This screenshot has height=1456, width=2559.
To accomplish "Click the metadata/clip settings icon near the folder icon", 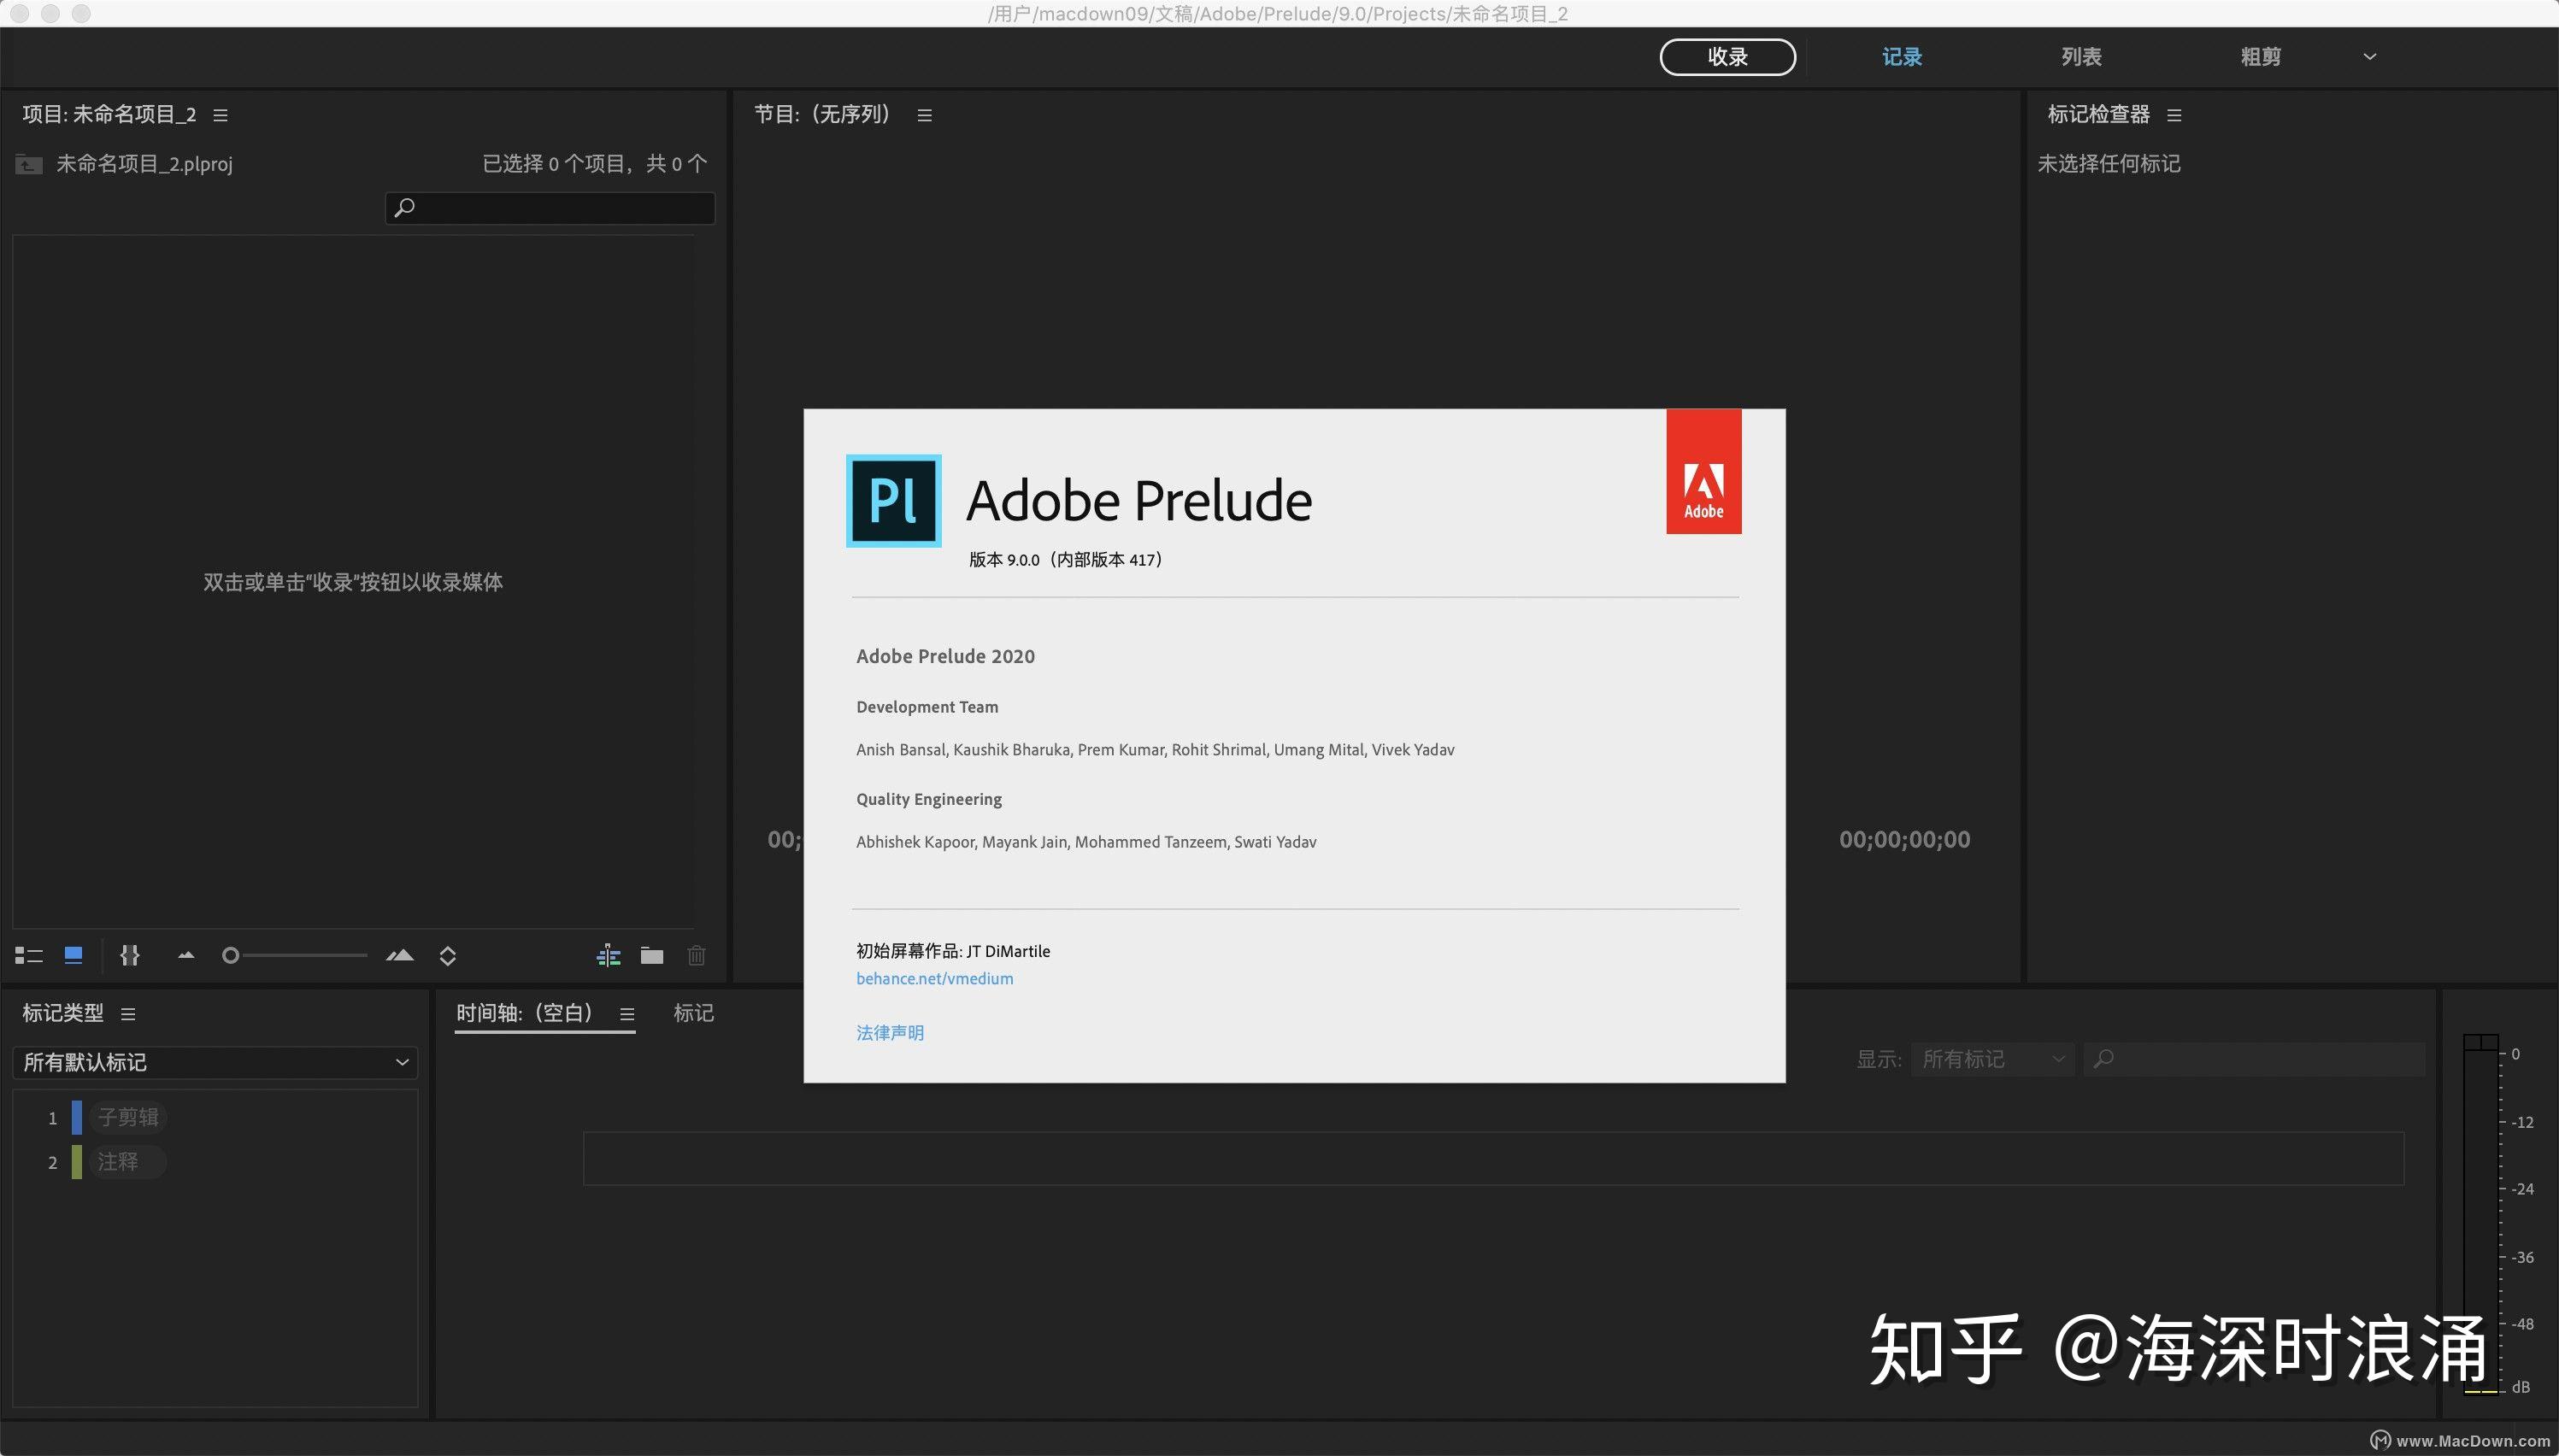I will [607, 955].
